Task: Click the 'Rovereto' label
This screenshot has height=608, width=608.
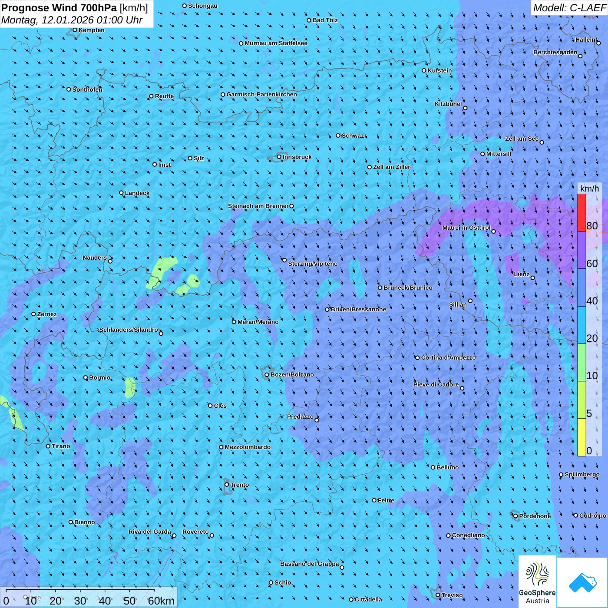Action: click(x=195, y=532)
